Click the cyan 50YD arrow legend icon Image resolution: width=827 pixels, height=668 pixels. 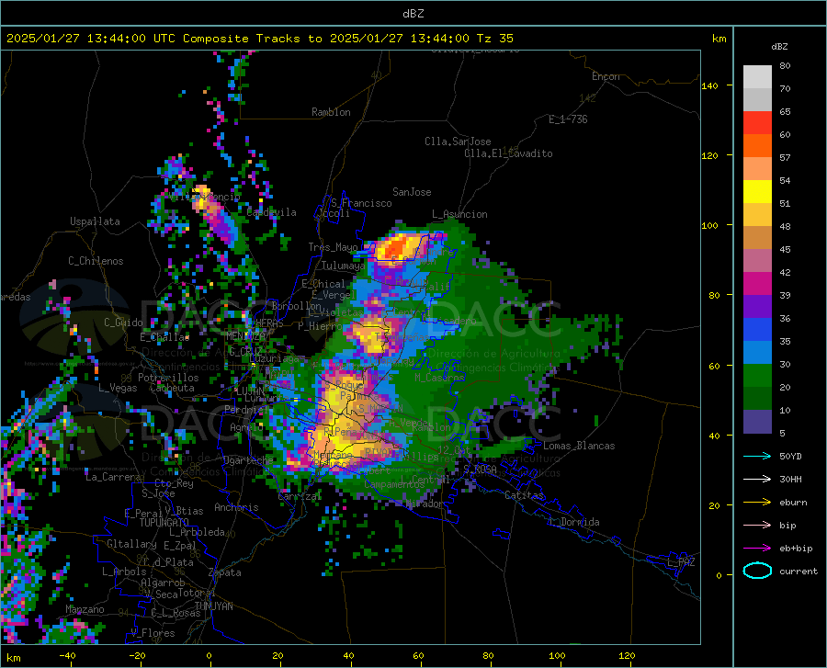click(757, 456)
